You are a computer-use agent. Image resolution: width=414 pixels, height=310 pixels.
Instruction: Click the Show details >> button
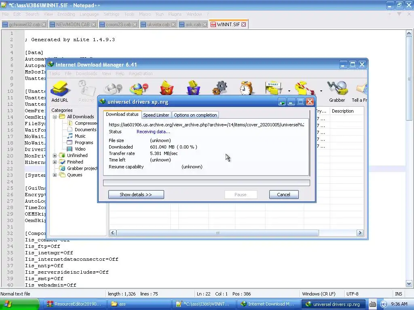tap(136, 195)
